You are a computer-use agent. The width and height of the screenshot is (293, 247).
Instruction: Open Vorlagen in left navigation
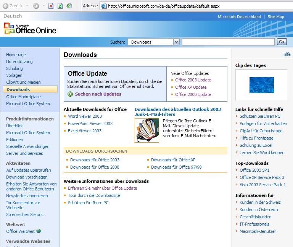[14, 75]
